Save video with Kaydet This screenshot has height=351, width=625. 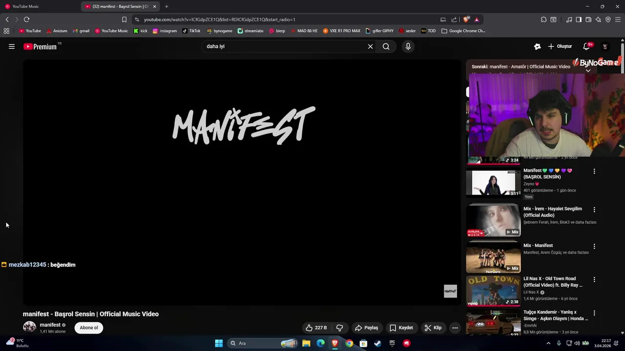(401, 328)
